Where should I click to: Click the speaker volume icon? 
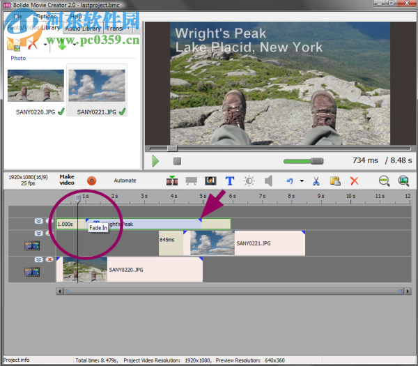tap(268, 181)
